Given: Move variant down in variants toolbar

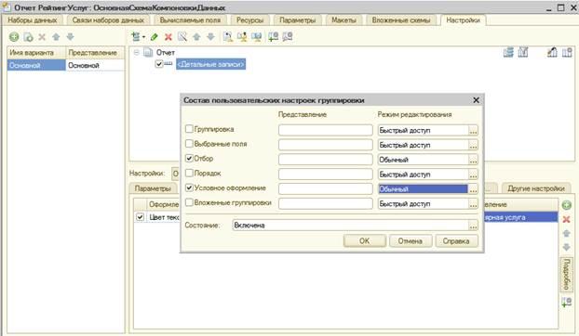Looking at the screenshot, I should click(70, 37).
